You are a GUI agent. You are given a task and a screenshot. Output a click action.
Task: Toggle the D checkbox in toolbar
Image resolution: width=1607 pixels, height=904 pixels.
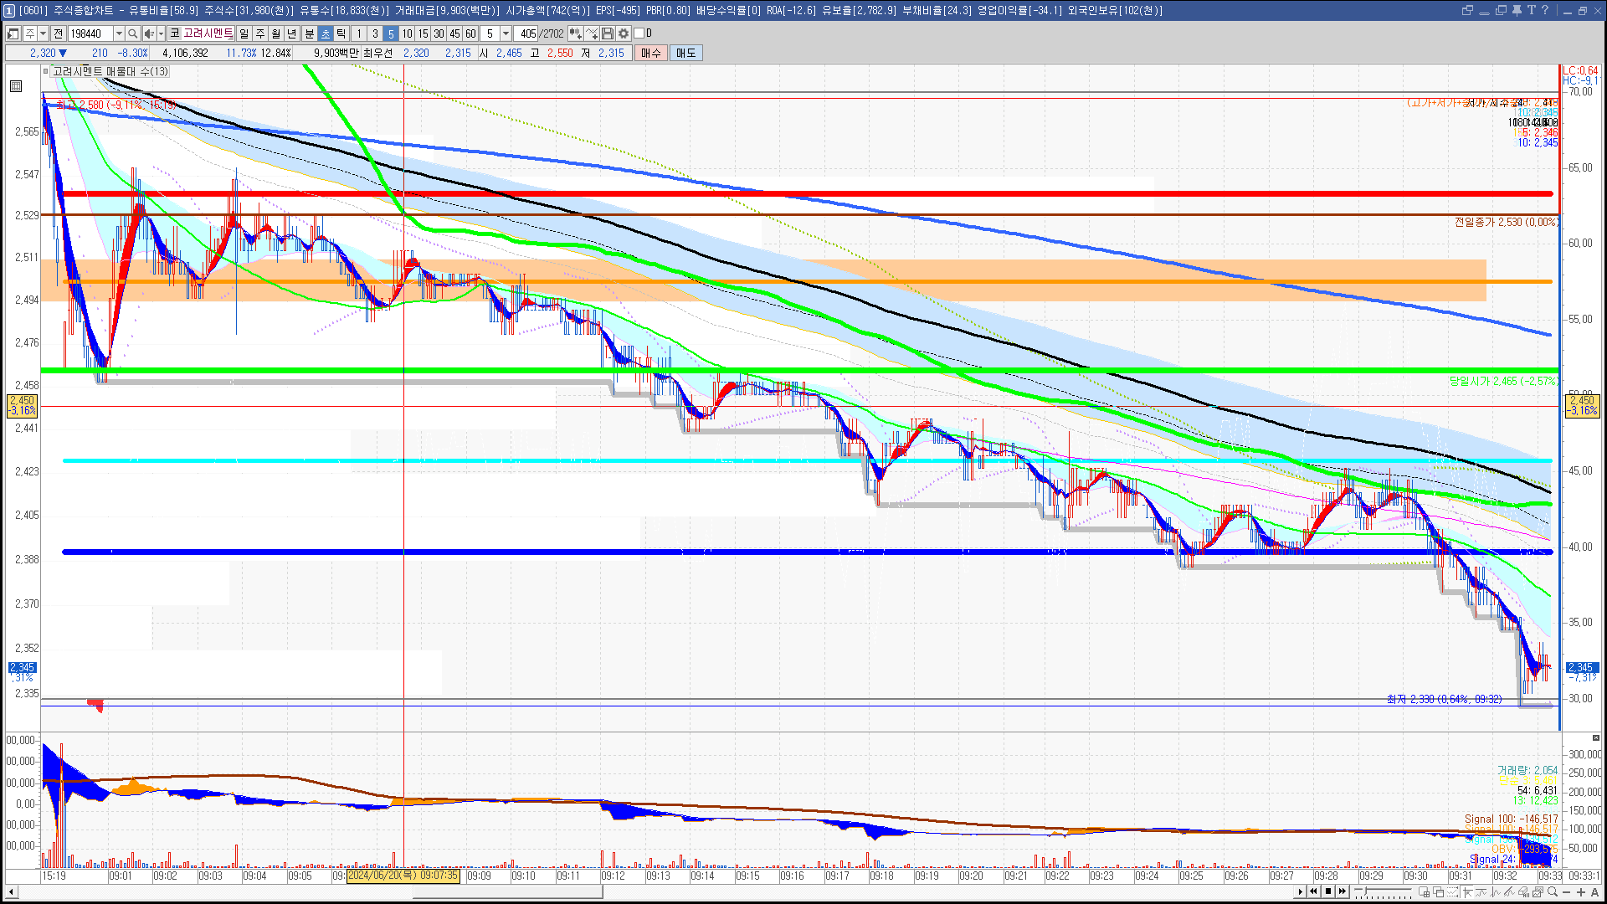pos(639,33)
